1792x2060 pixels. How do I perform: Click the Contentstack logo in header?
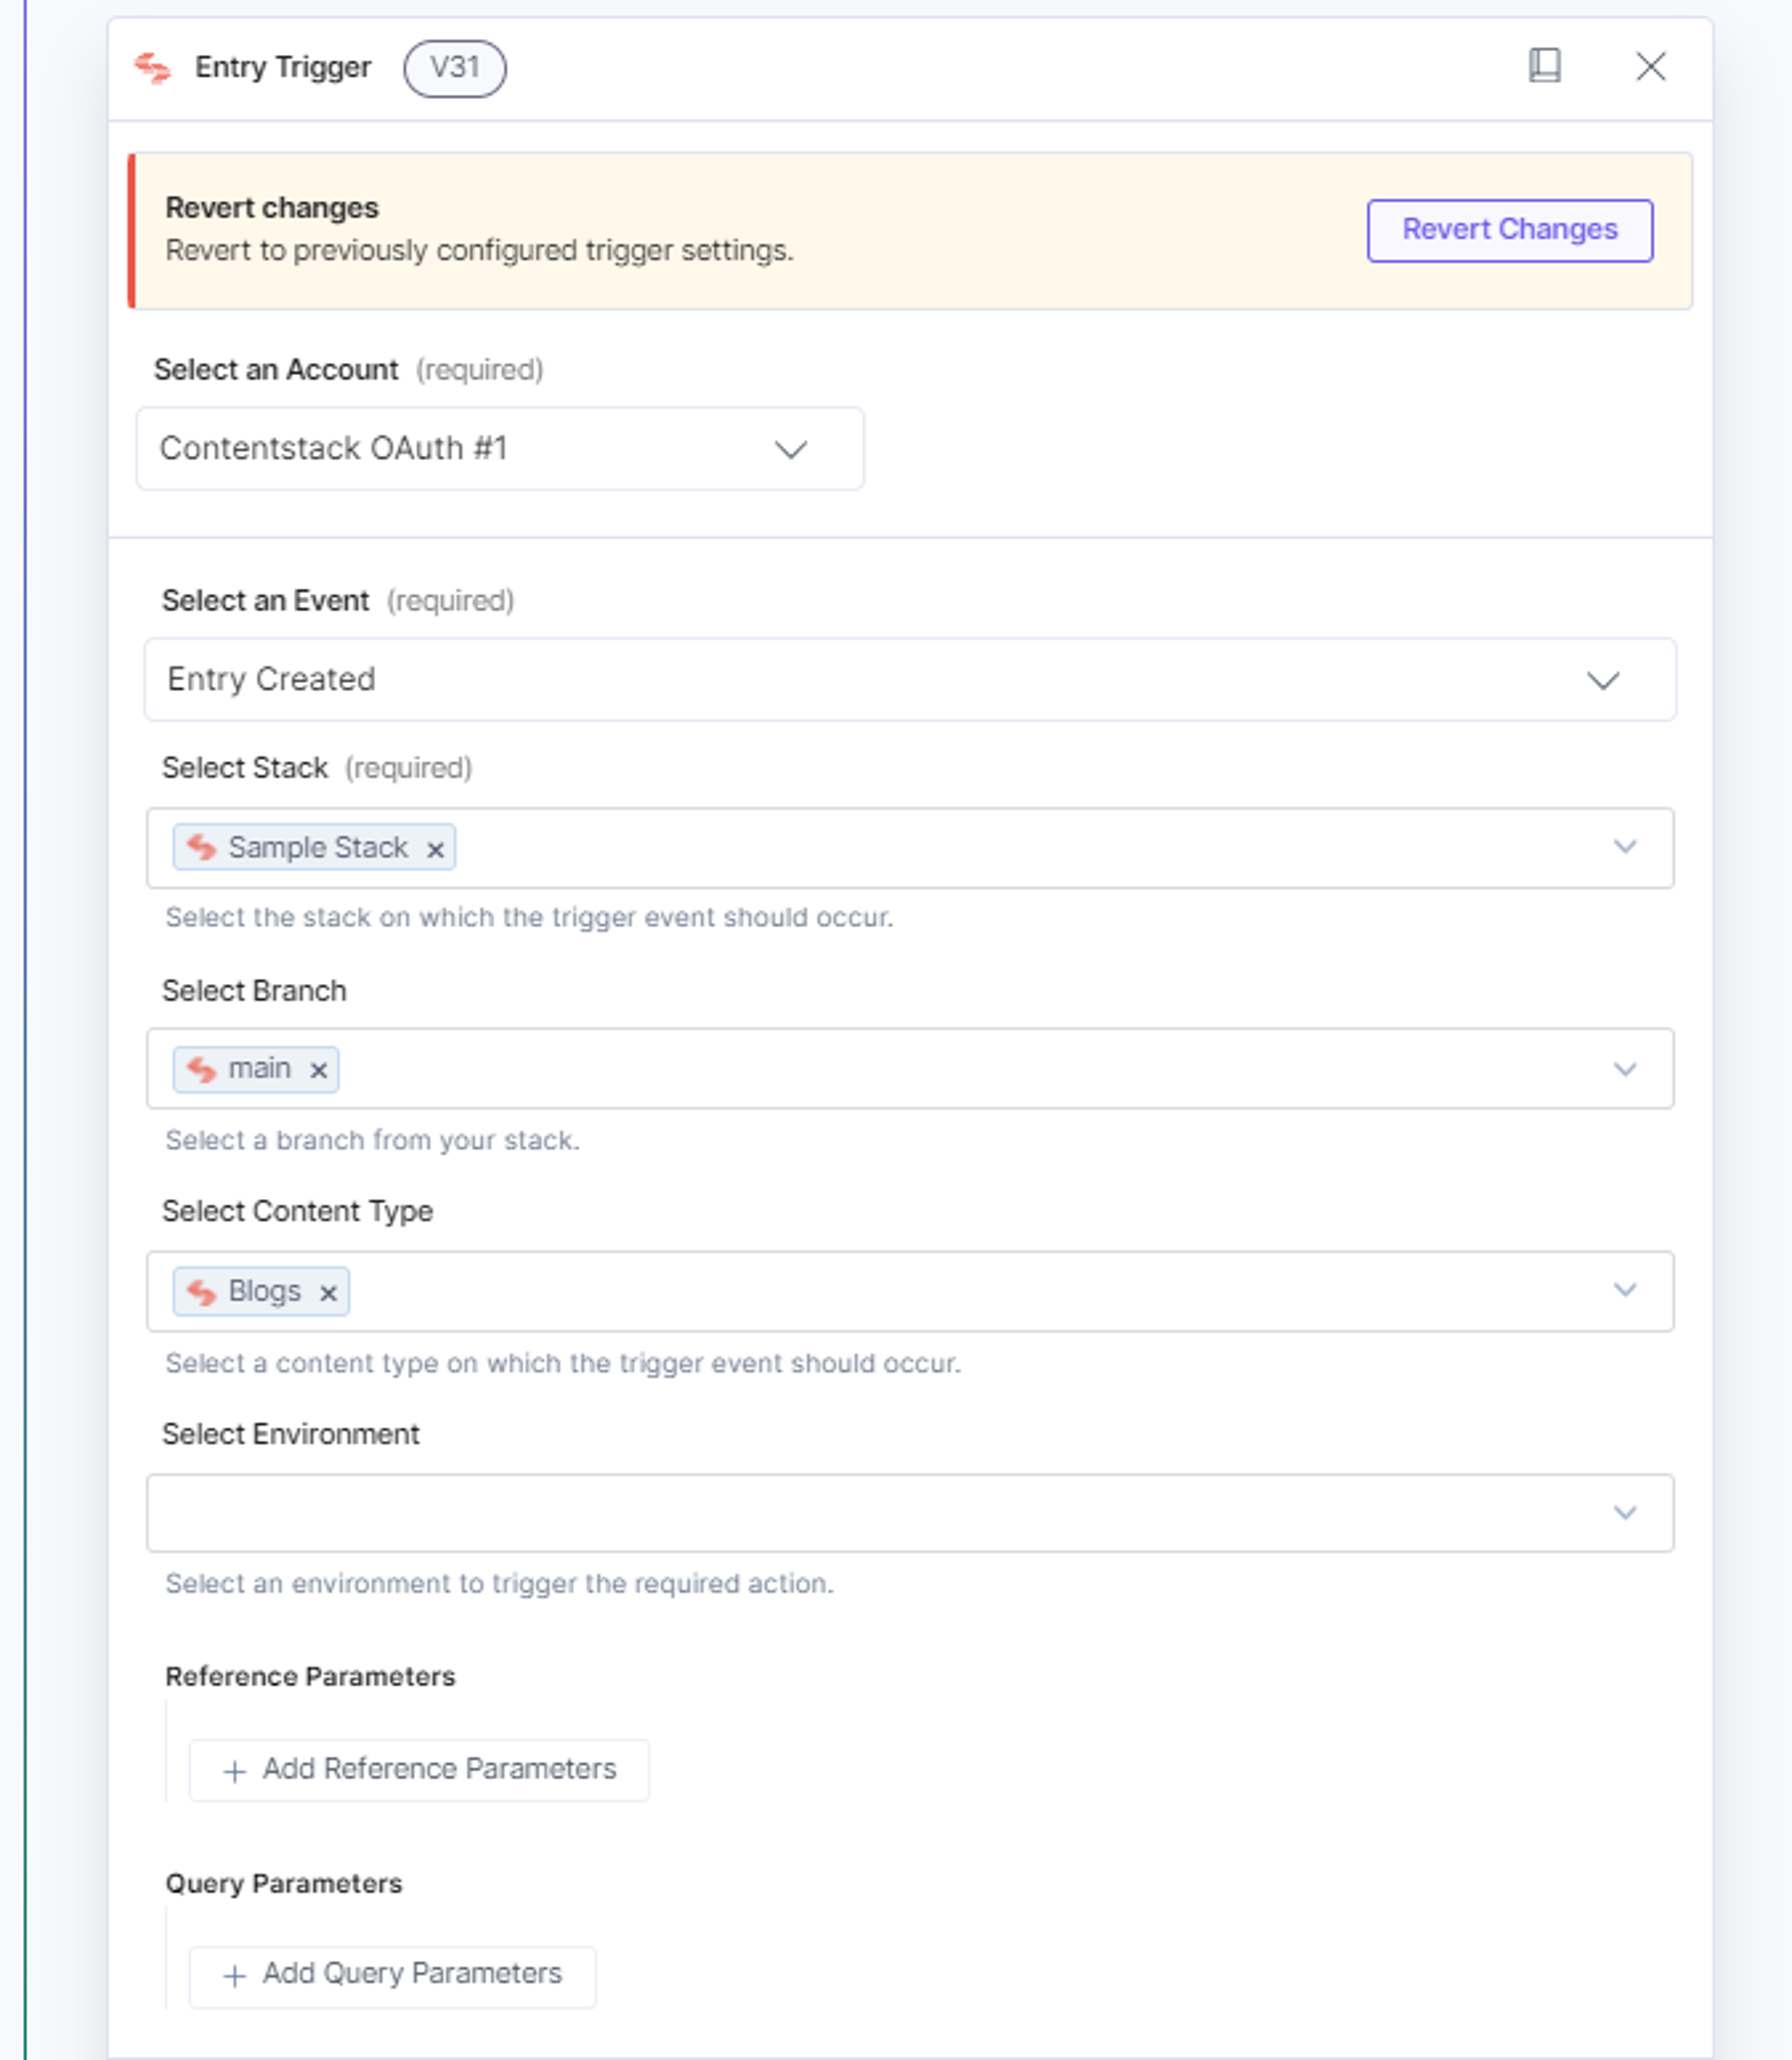point(153,68)
